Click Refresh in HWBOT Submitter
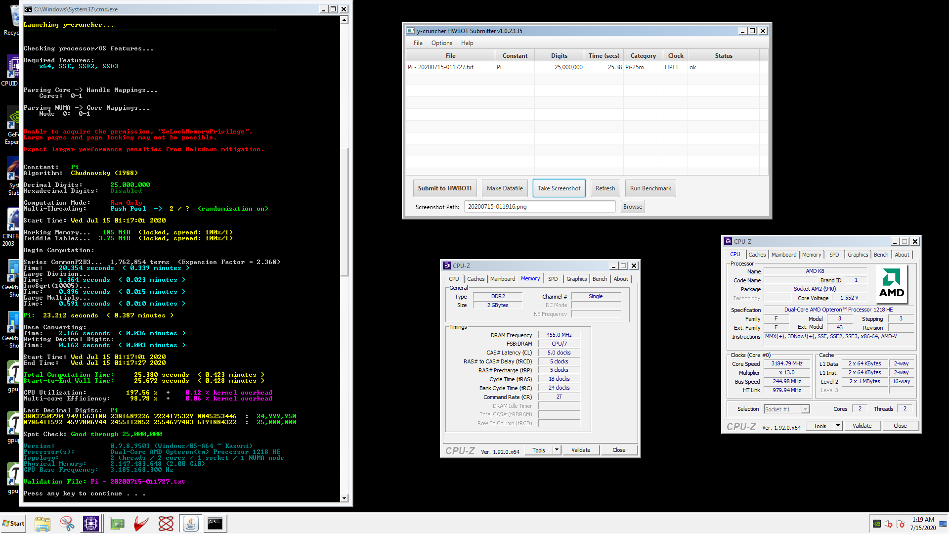Screen dimensions: 949x534 point(605,188)
